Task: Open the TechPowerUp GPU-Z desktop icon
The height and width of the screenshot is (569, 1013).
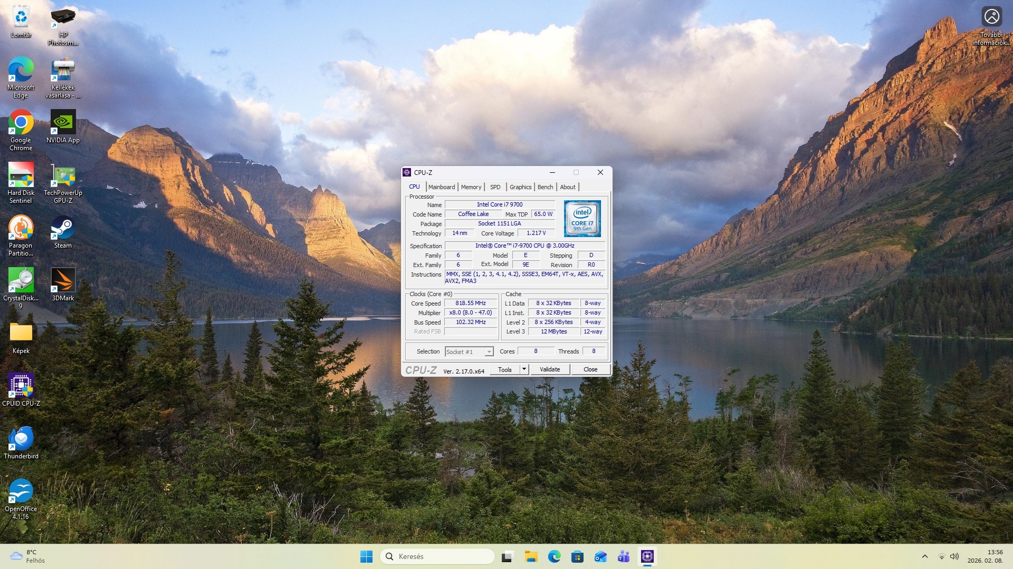Action: [x=63, y=177]
